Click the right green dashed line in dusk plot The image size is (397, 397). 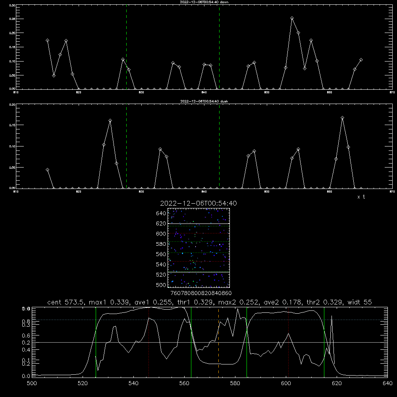(219, 146)
